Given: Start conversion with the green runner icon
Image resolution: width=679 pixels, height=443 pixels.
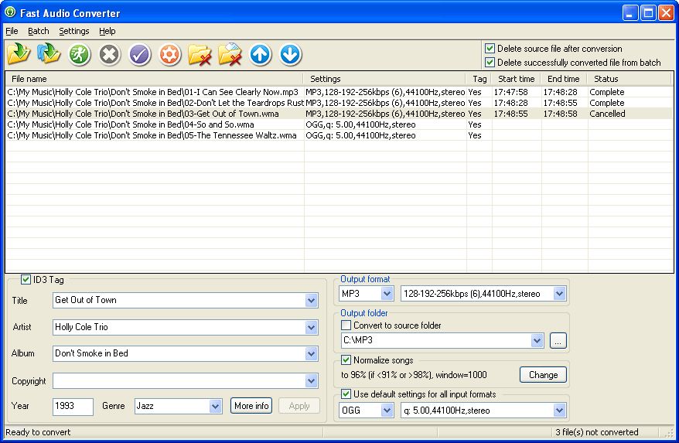Looking at the screenshot, I should (79, 55).
